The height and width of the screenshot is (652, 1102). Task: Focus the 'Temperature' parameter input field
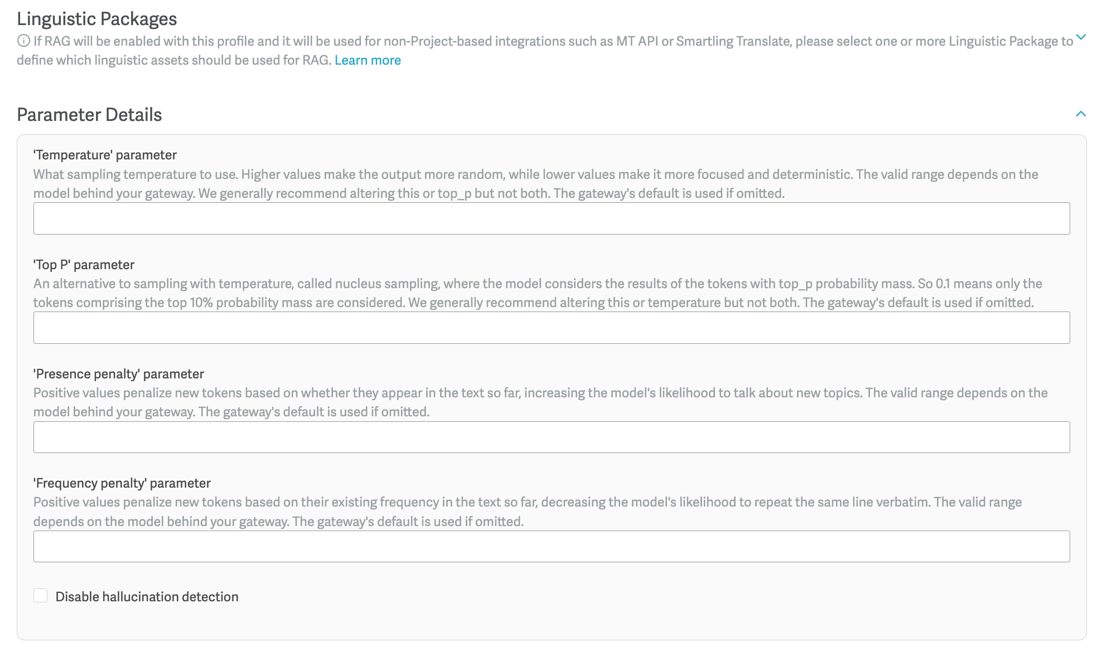coord(552,218)
